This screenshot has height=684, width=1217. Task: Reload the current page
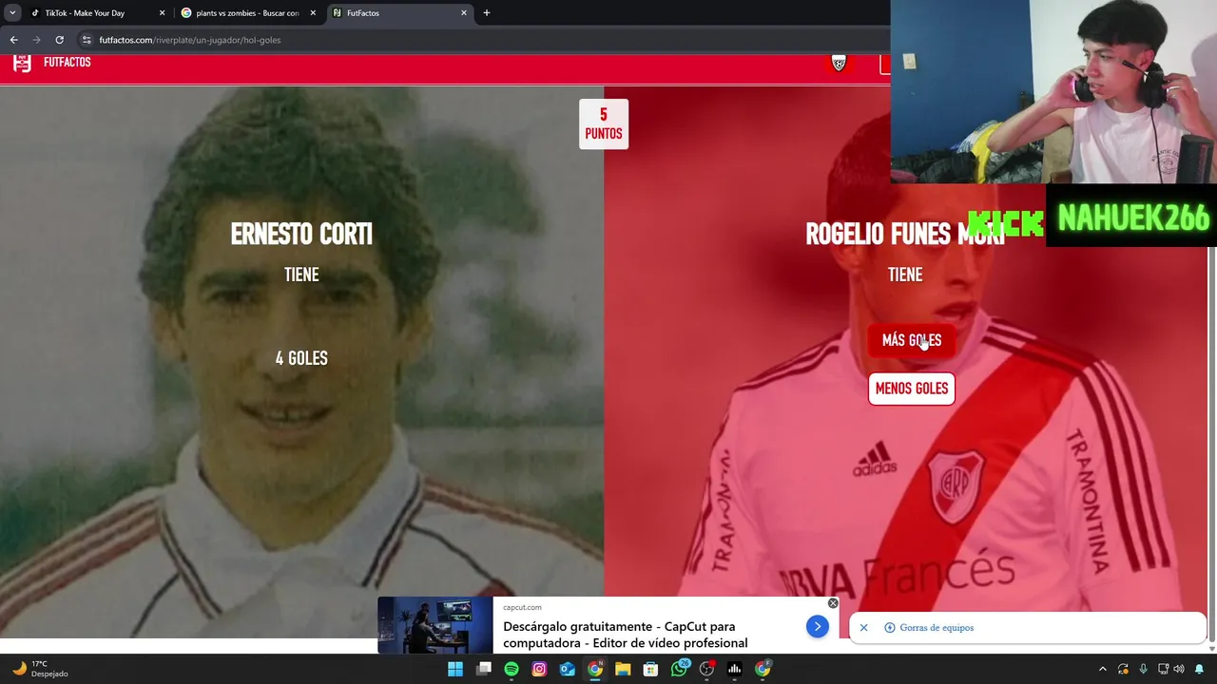pyautogui.click(x=59, y=40)
